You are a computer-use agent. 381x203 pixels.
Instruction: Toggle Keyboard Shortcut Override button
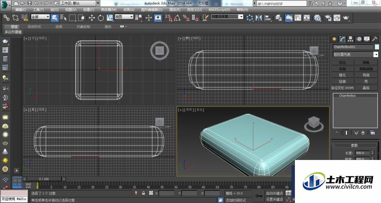[x=158, y=18]
